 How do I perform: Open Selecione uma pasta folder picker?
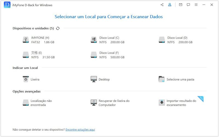177,79
